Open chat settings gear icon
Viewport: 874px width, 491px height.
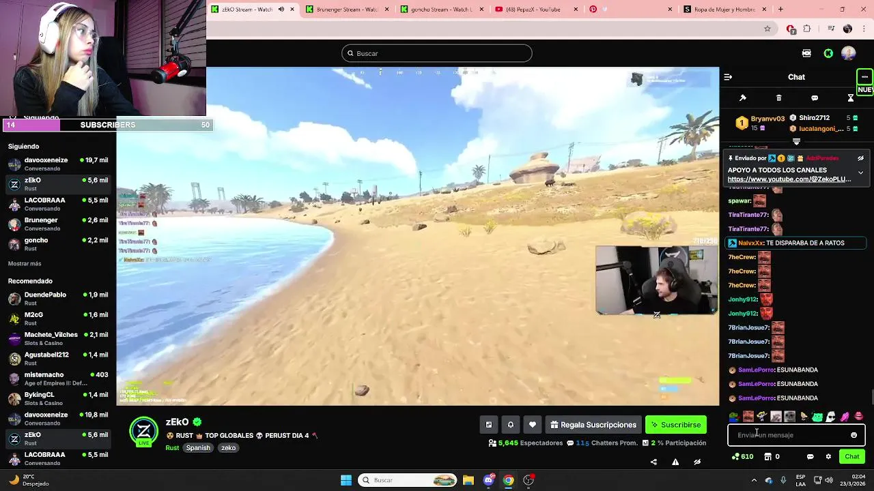tap(828, 457)
